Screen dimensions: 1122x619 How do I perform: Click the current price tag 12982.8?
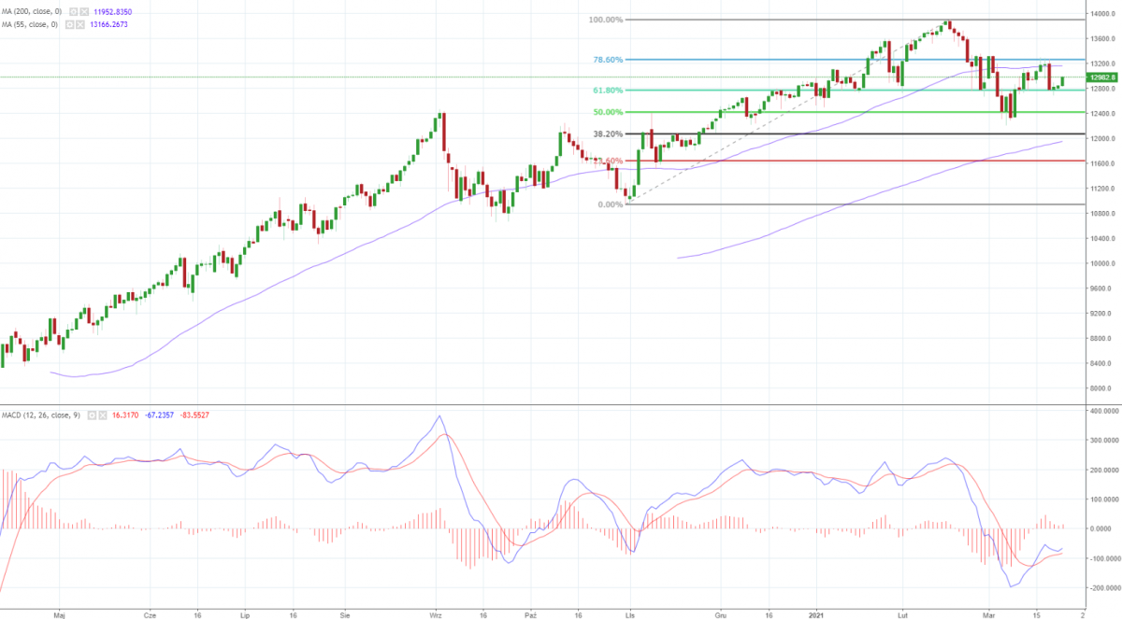coord(1100,77)
